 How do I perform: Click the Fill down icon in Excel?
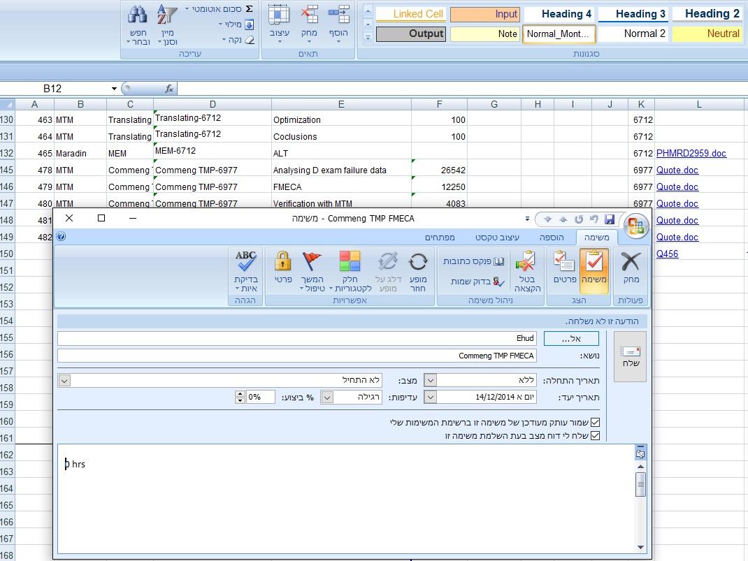coord(249,24)
